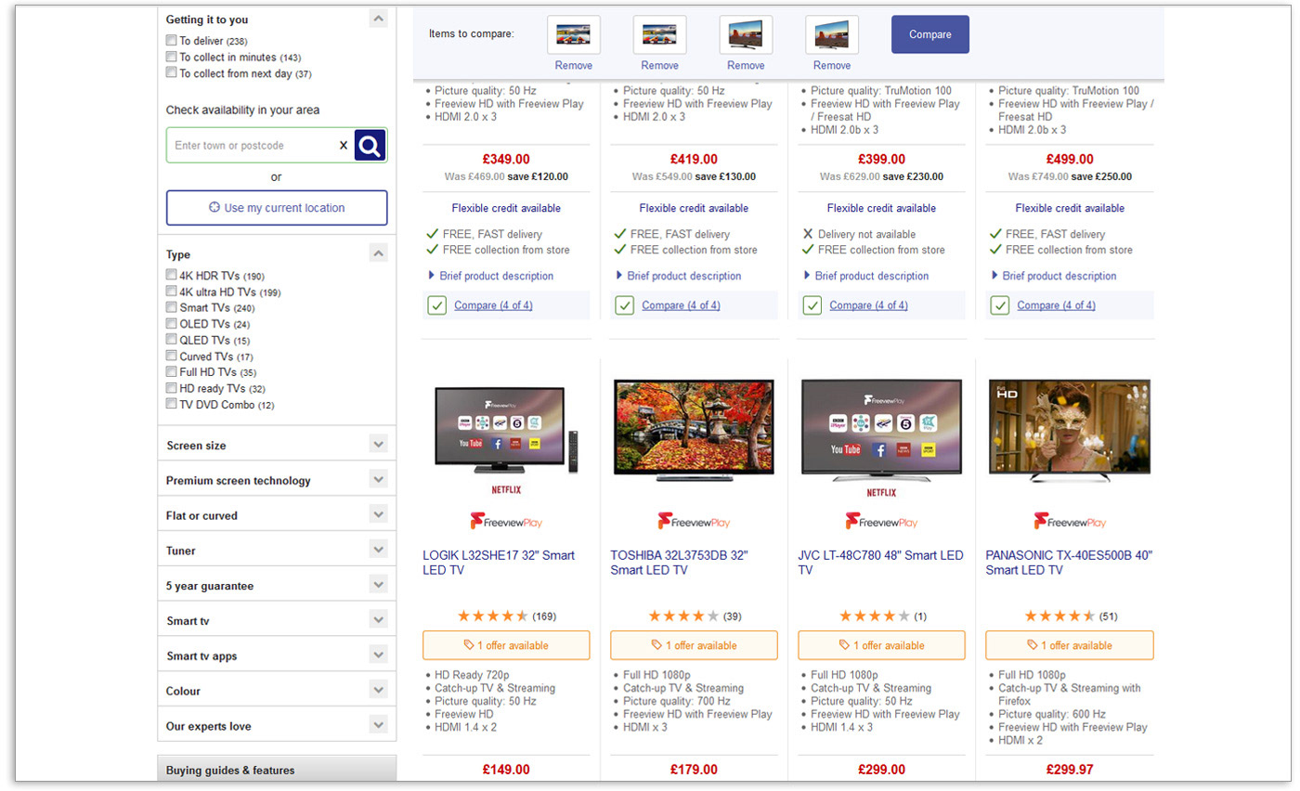Viewport: 1300px width, 791px height.
Task: Clear the postcode field with X icon
Action: pos(343,145)
